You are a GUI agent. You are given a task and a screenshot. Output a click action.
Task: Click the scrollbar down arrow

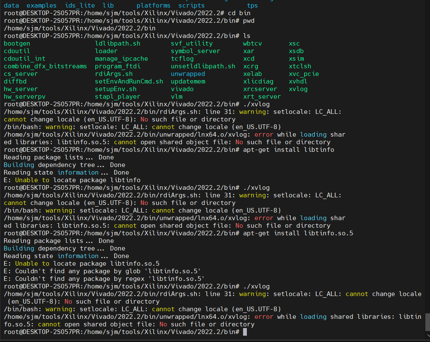[x=427, y=335]
